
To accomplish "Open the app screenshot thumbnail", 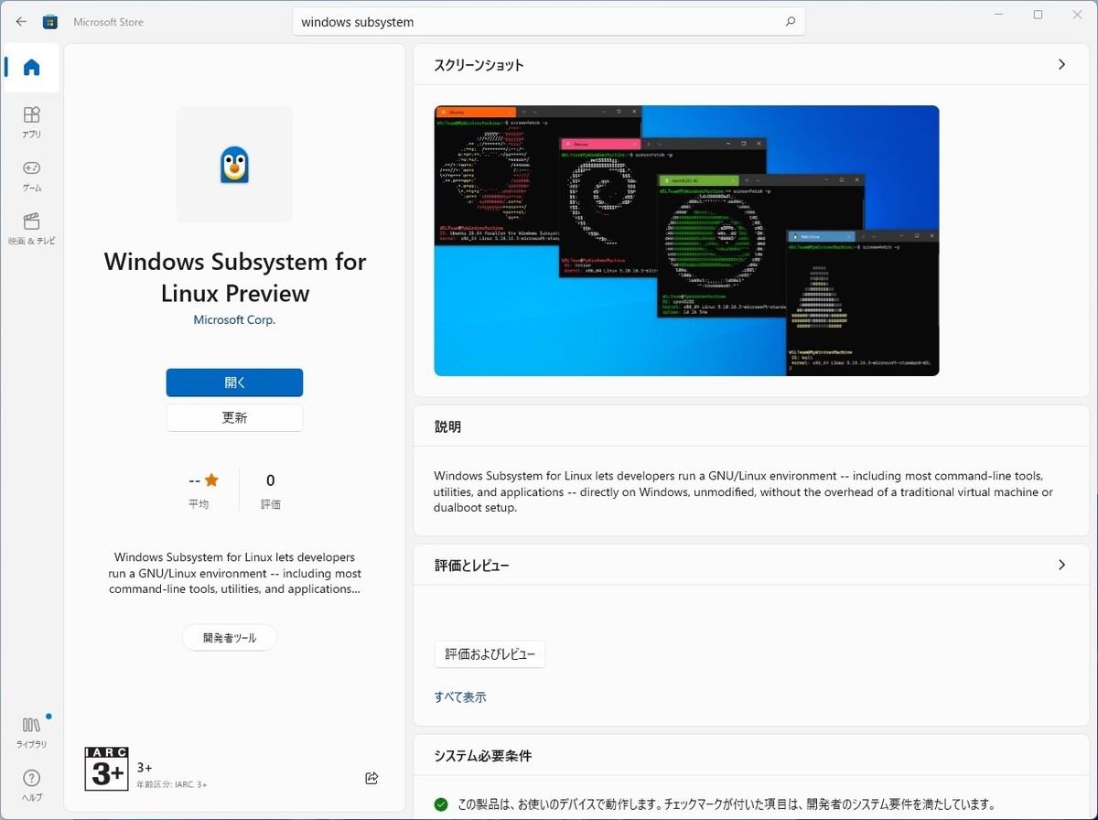I will click(x=686, y=241).
